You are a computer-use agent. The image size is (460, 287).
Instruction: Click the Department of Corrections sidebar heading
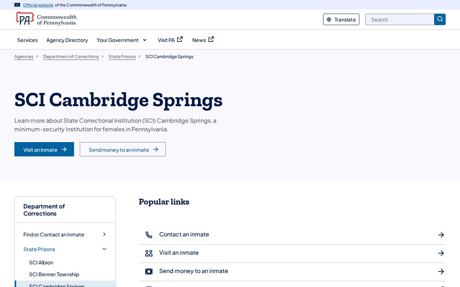pos(44,210)
